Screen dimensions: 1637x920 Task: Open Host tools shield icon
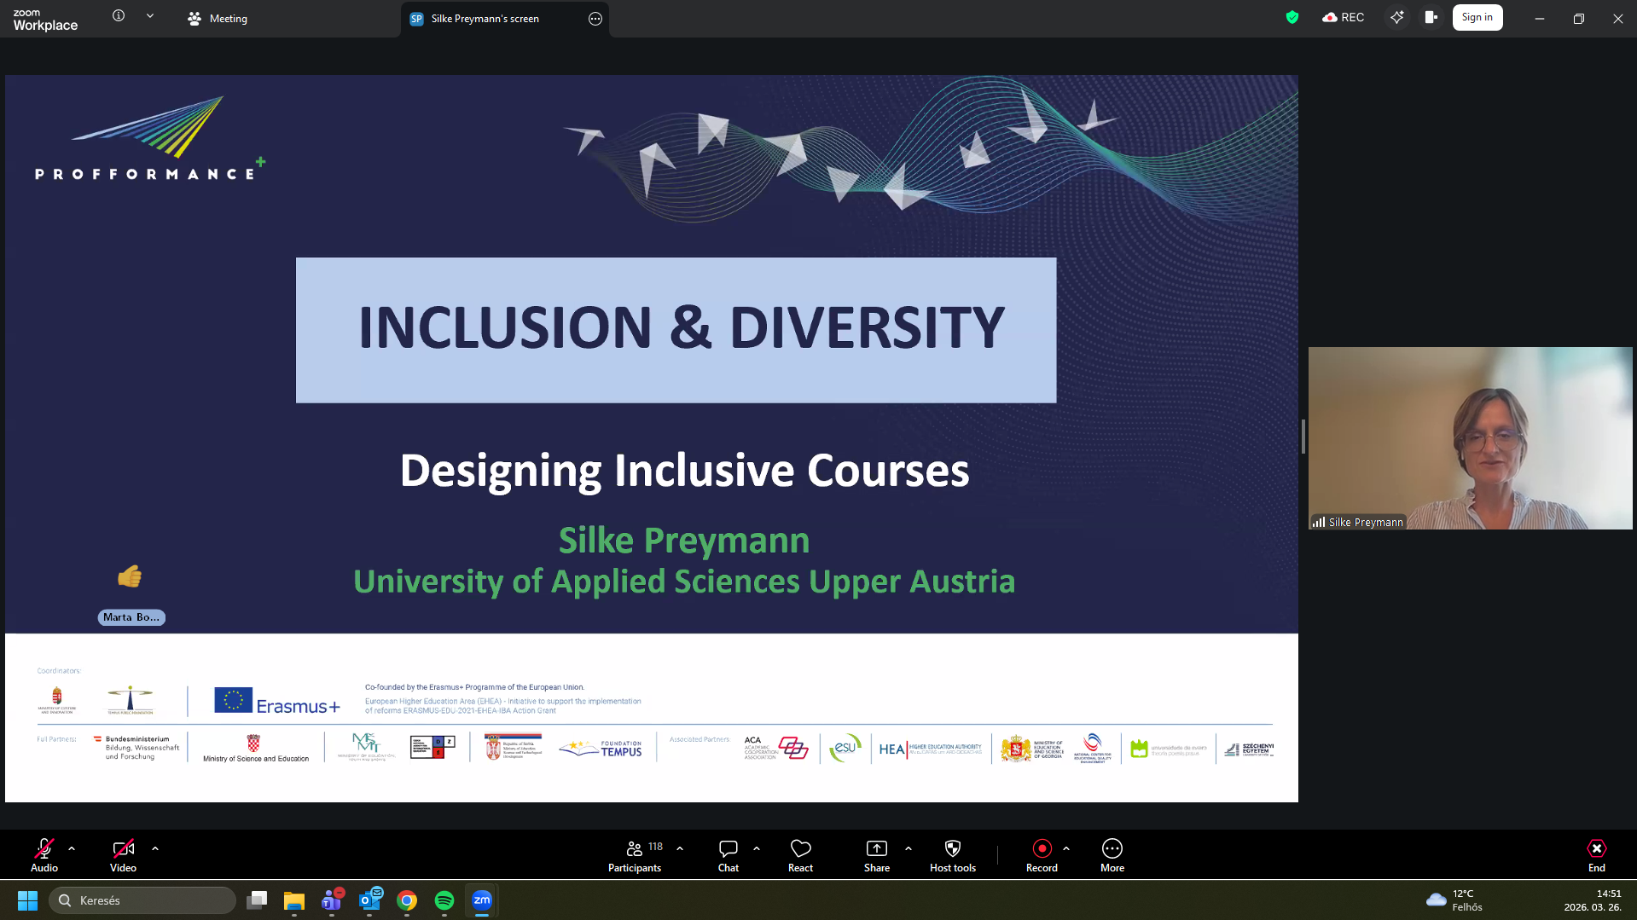pos(952,855)
